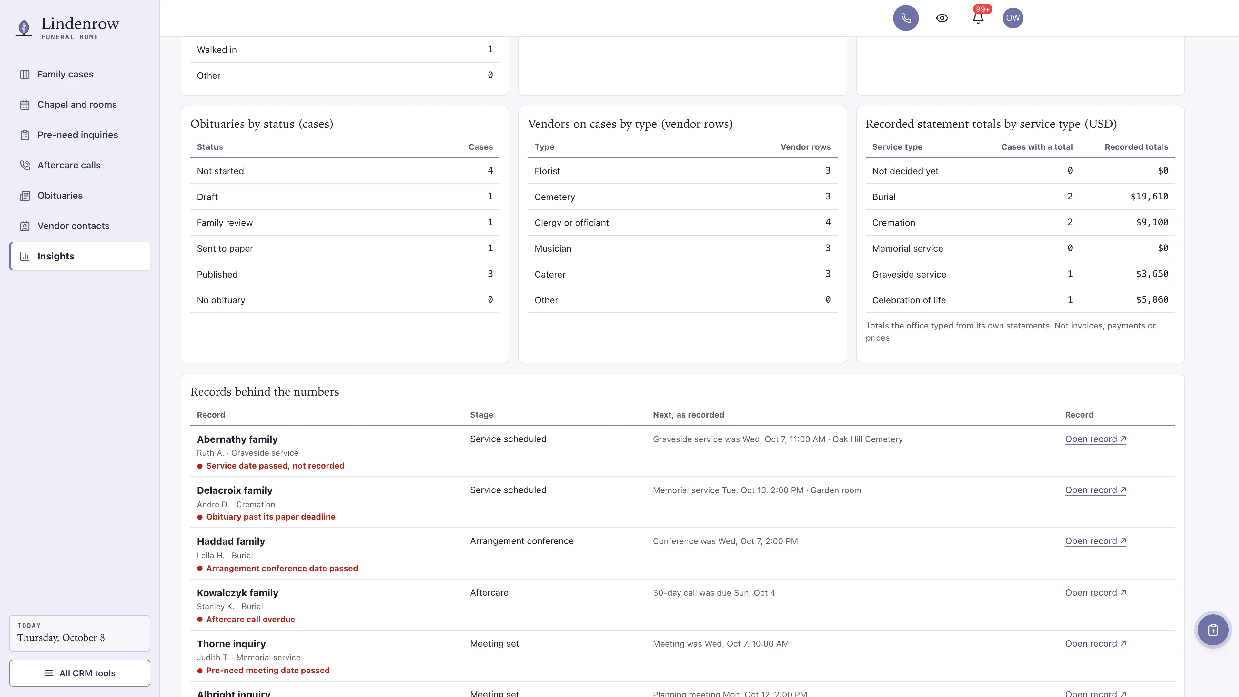Viewport: 1239px width, 697px height.
Task: Click the phone call icon in header
Action: [906, 18]
